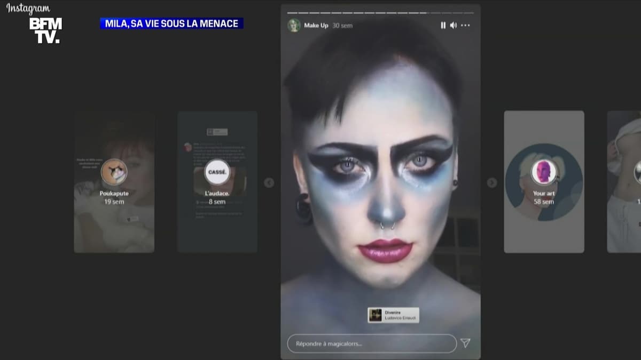
Task: Tap the Divenire Ludovico Einaudi music sticker
Action: 393,315
